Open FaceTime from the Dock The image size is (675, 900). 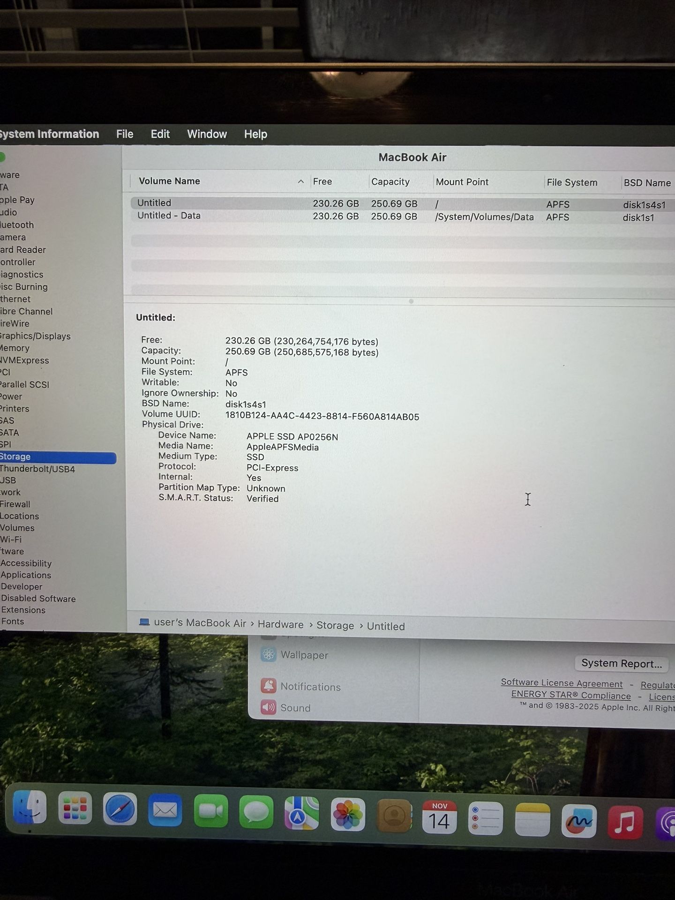pos(211,811)
